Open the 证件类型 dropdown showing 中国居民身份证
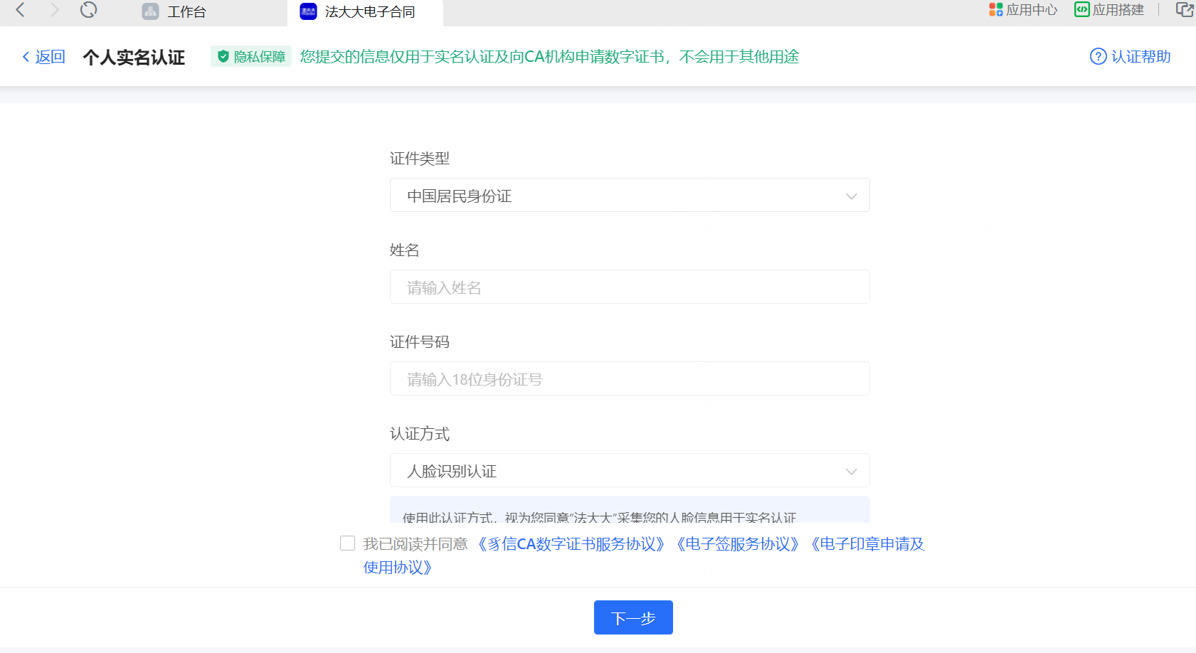This screenshot has width=1196, height=653. pyautogui.click(x=630, y=195)
